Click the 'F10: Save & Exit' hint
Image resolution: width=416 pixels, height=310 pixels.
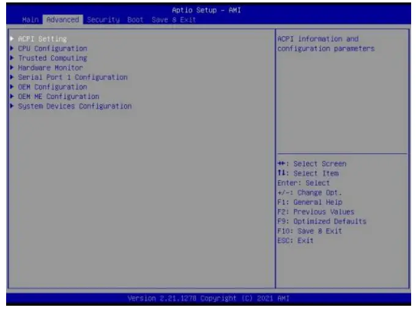310,231
